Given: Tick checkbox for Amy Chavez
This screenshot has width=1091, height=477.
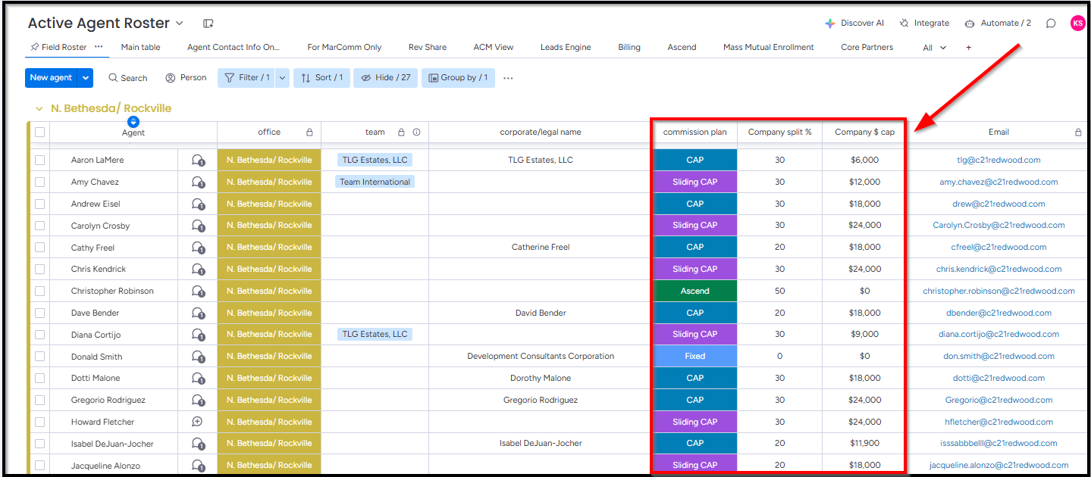Looking at the screenshot, I should [39, 182].
